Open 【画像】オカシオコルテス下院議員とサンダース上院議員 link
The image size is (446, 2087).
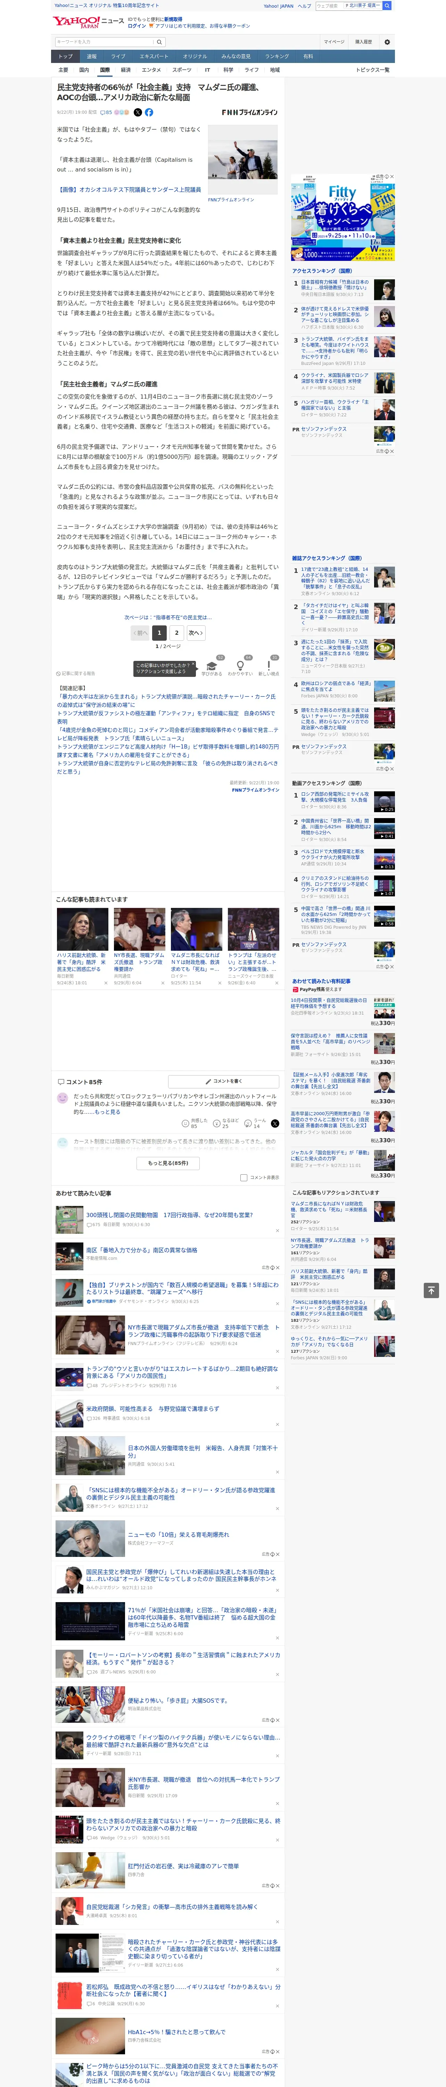pyautogui.click(x=129, y=190)
